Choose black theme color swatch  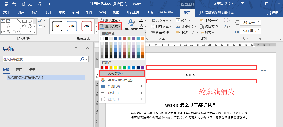click(x=106, y=38)
